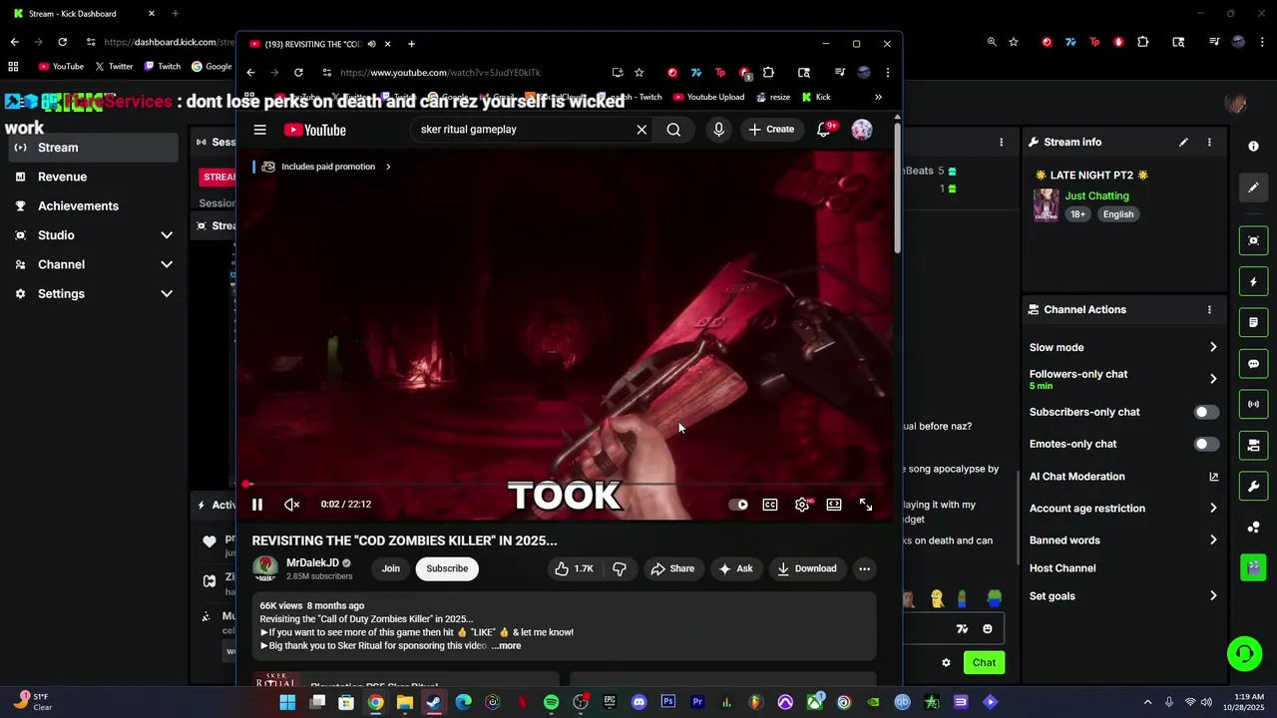Download the YouTube video
Viewport: 1277px width, 718px height.
pos(806,568)
